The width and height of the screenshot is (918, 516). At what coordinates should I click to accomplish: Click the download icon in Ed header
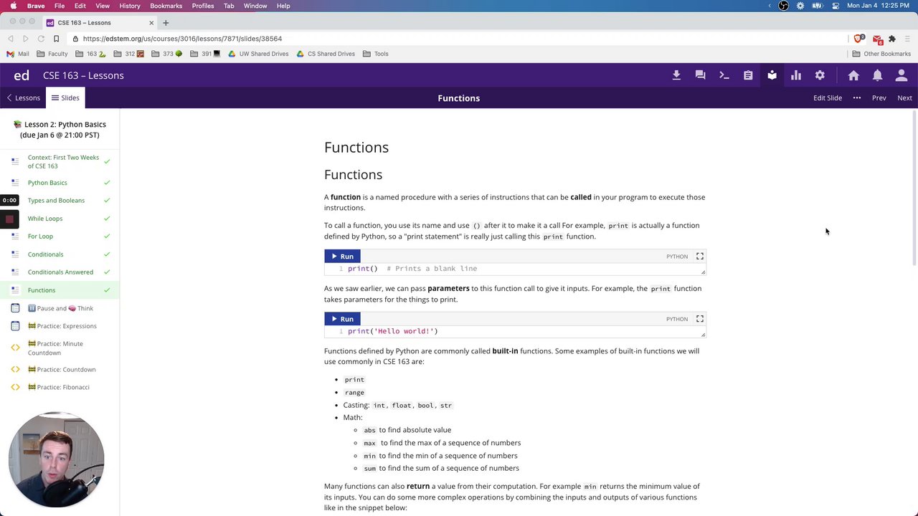(x=676, y=75)
